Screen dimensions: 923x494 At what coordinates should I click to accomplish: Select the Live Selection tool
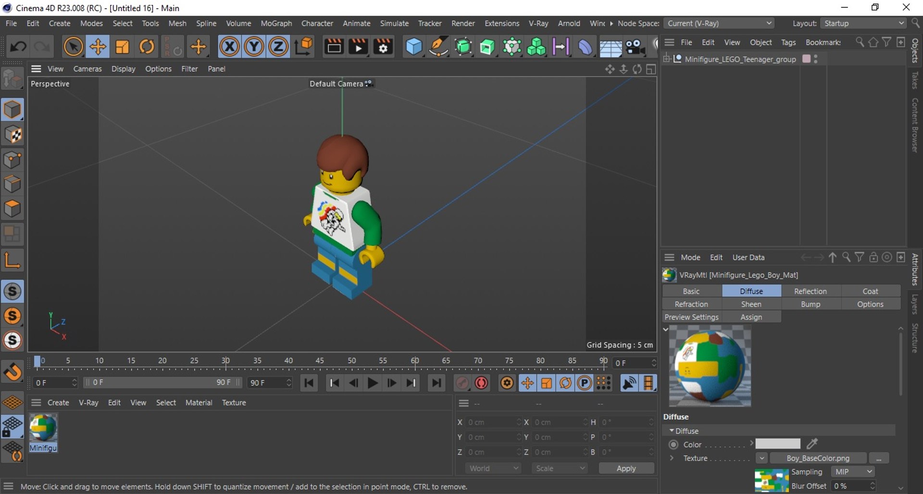73,47
